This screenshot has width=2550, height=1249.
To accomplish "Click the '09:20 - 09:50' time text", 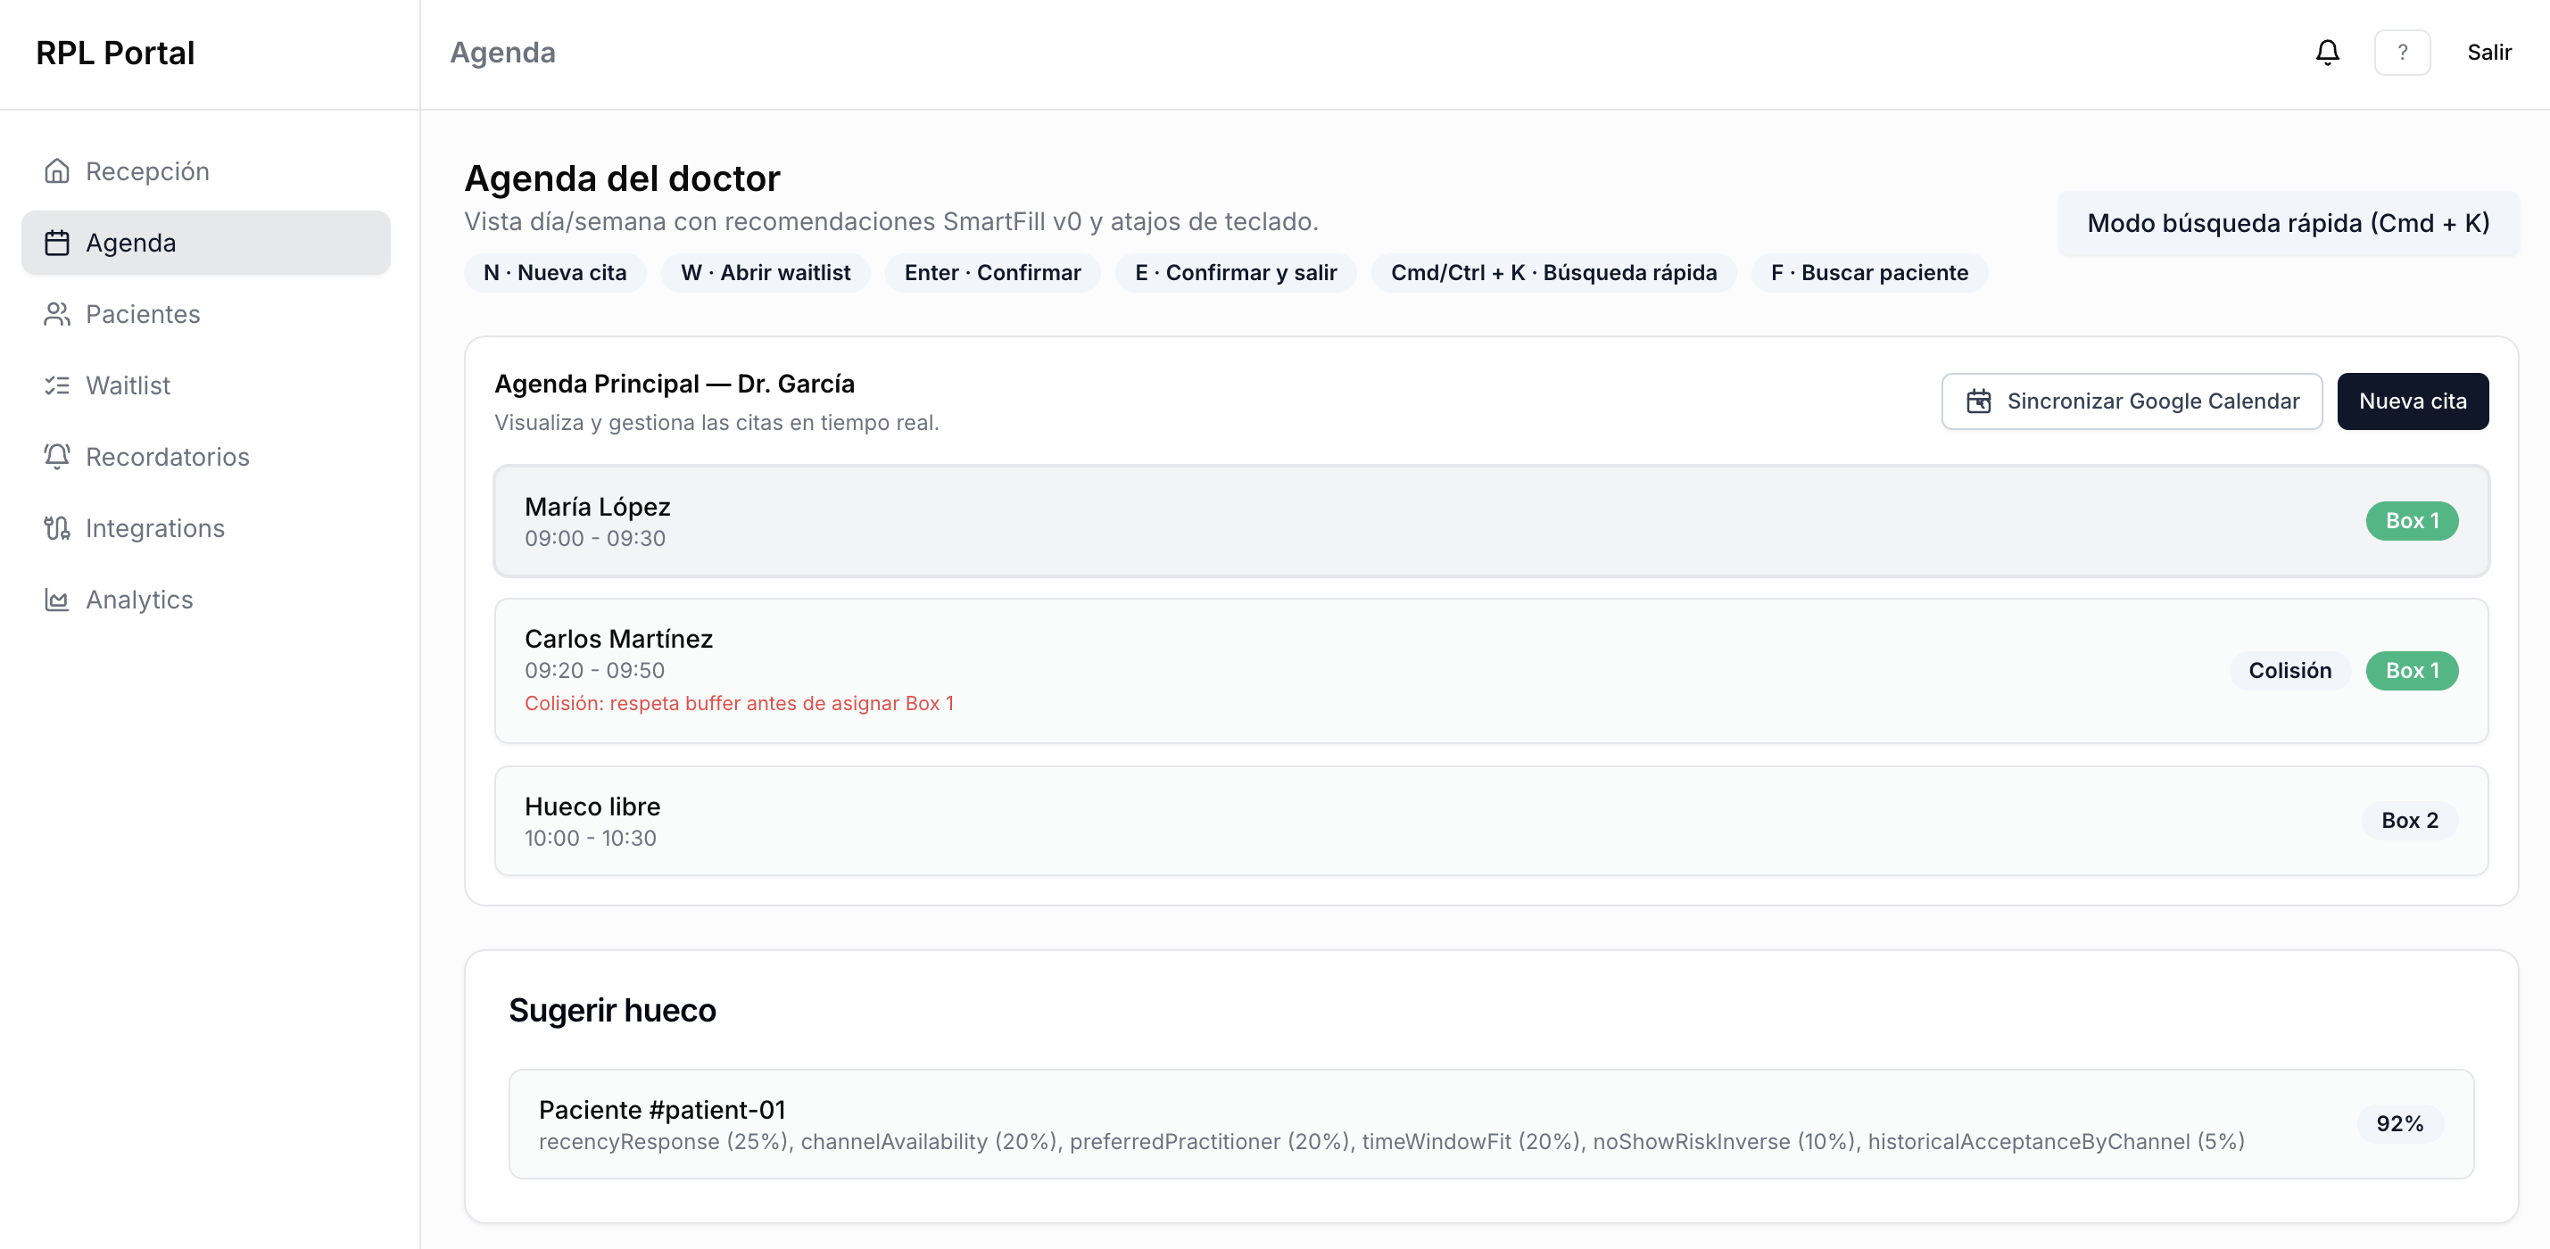I will (595, 670).
